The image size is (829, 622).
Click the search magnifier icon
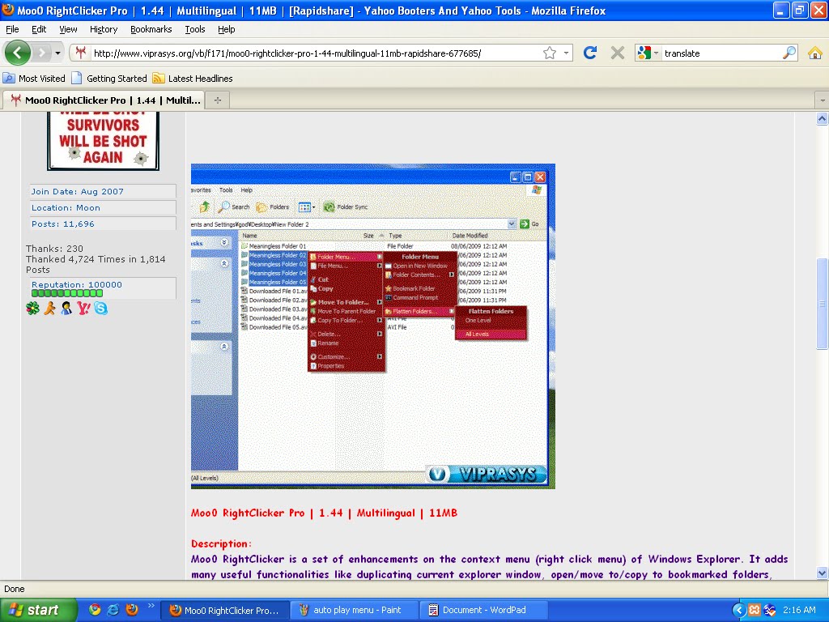tap(789, 53)
